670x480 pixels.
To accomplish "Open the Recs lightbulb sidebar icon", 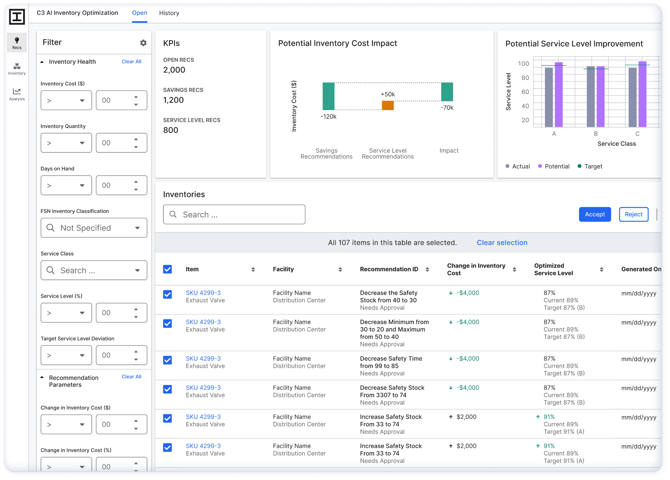I will (17, 43).
